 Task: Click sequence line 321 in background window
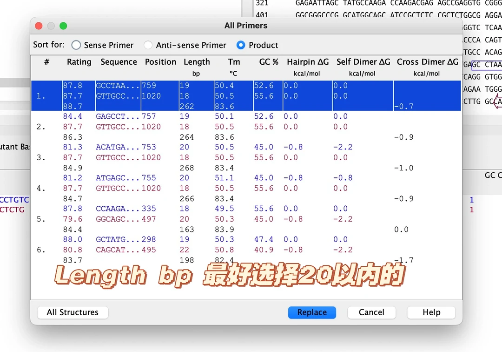coord(378,3)
